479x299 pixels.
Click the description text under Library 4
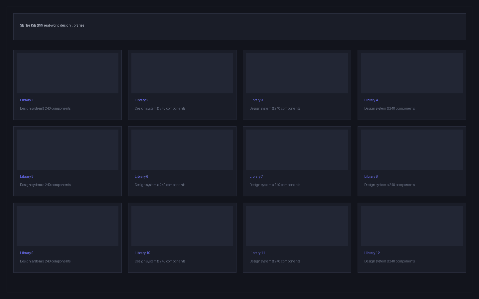point(390,108)
